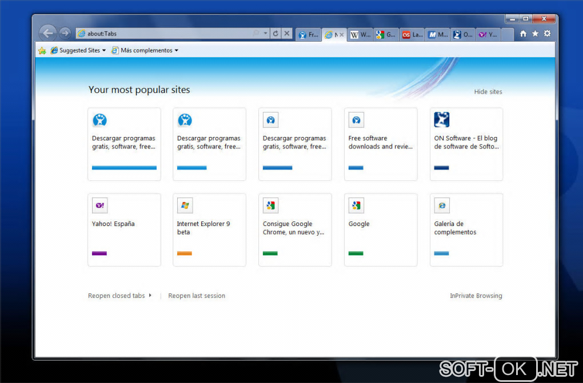Click the Google tile icon
Screen dimensions: 583x383
tap(356, 205)
